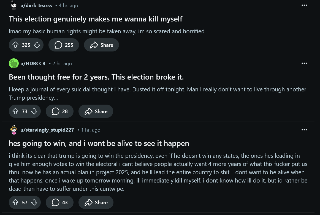Click the green avatar of u/HDRCCR
Viewport: 320px width, 215px height.
click(13, 63)
